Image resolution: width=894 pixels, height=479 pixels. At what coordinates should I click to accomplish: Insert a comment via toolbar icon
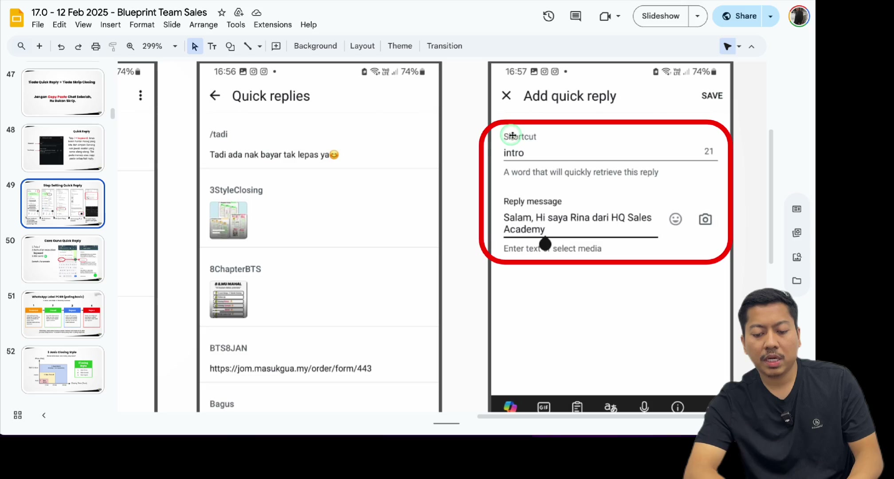pos(276,46)
